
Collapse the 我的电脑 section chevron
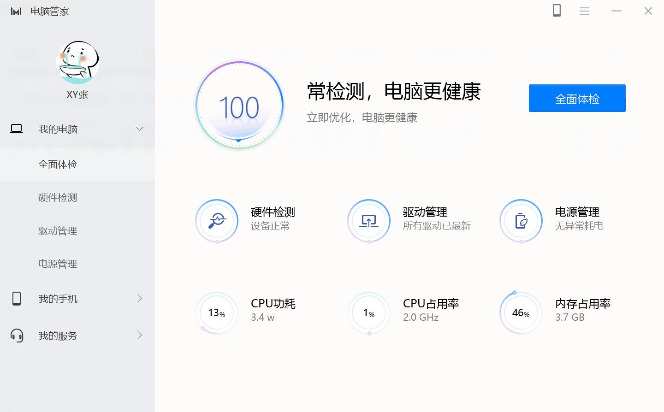coord(139,129)
